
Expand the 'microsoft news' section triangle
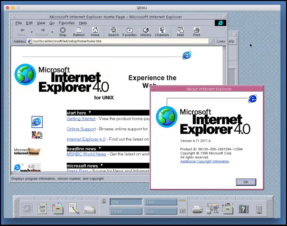[x=102, y=165]
